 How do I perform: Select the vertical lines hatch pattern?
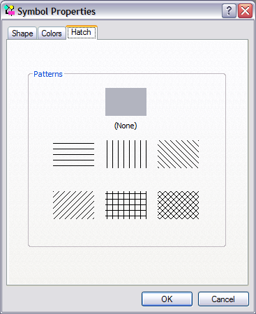click(126, 154)
